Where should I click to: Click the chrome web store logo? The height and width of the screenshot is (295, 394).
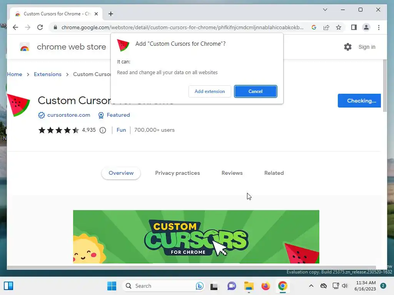25,47
